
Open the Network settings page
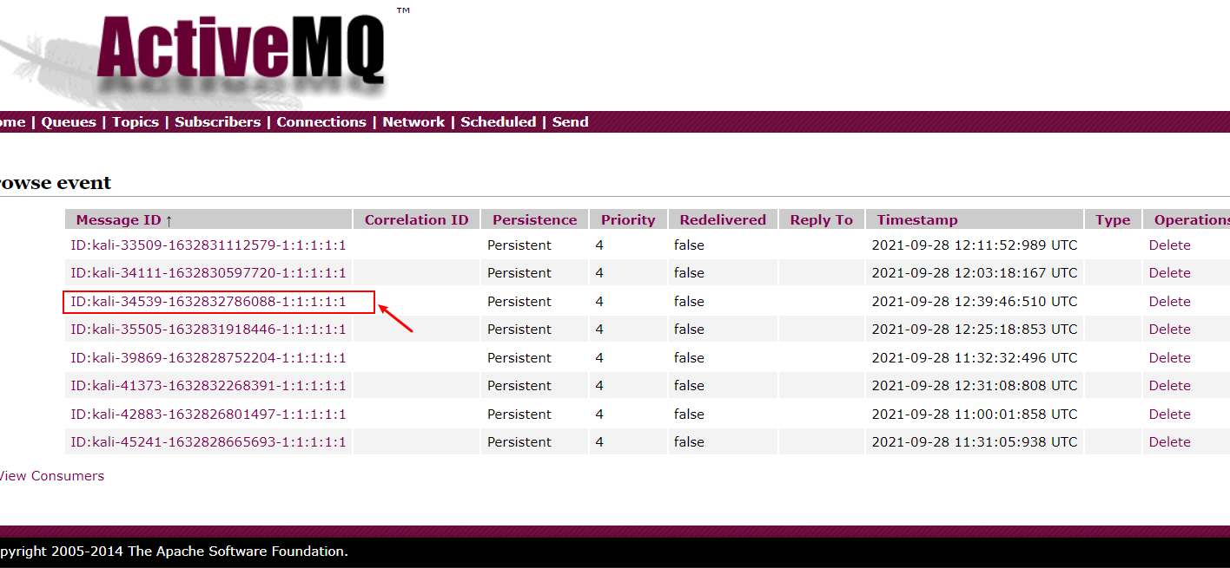click(x=413, y=121)
